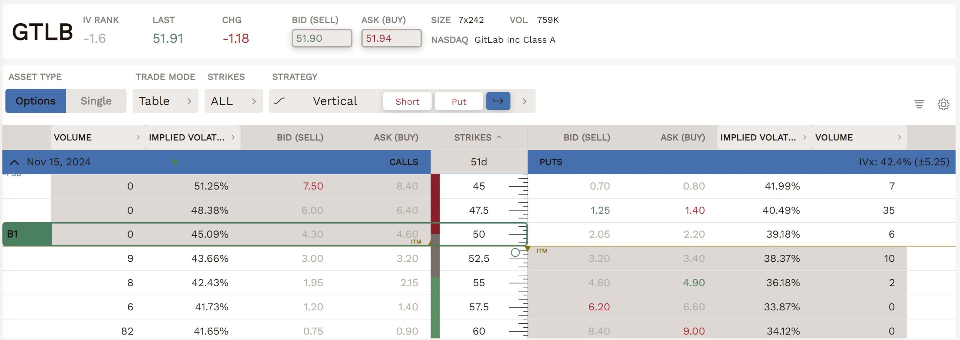The width and height of the screenshot is (960, 340).
Task: Open the Table trade mode dropdown
Action: click(165, 101)
